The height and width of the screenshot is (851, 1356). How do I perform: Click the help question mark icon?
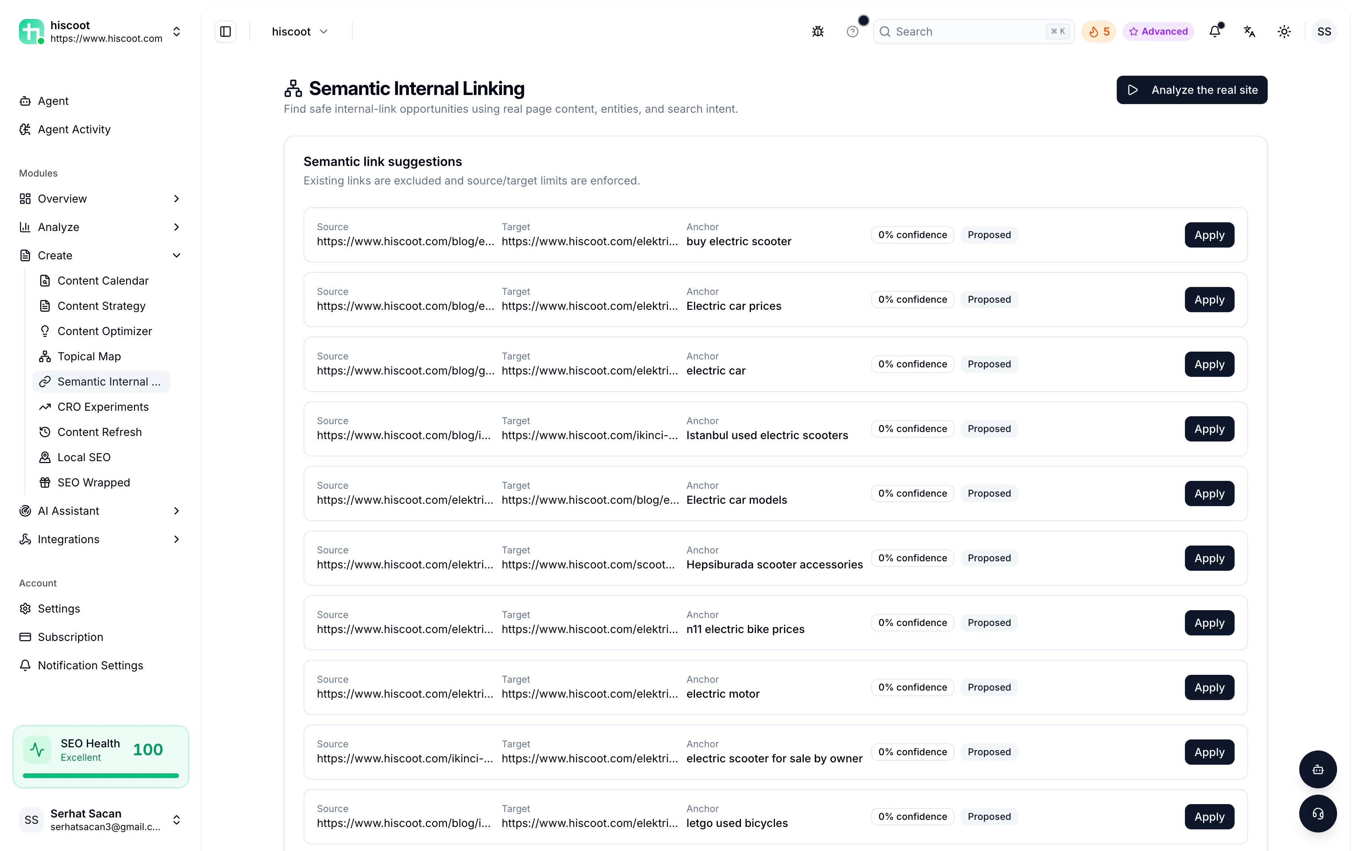852,32
